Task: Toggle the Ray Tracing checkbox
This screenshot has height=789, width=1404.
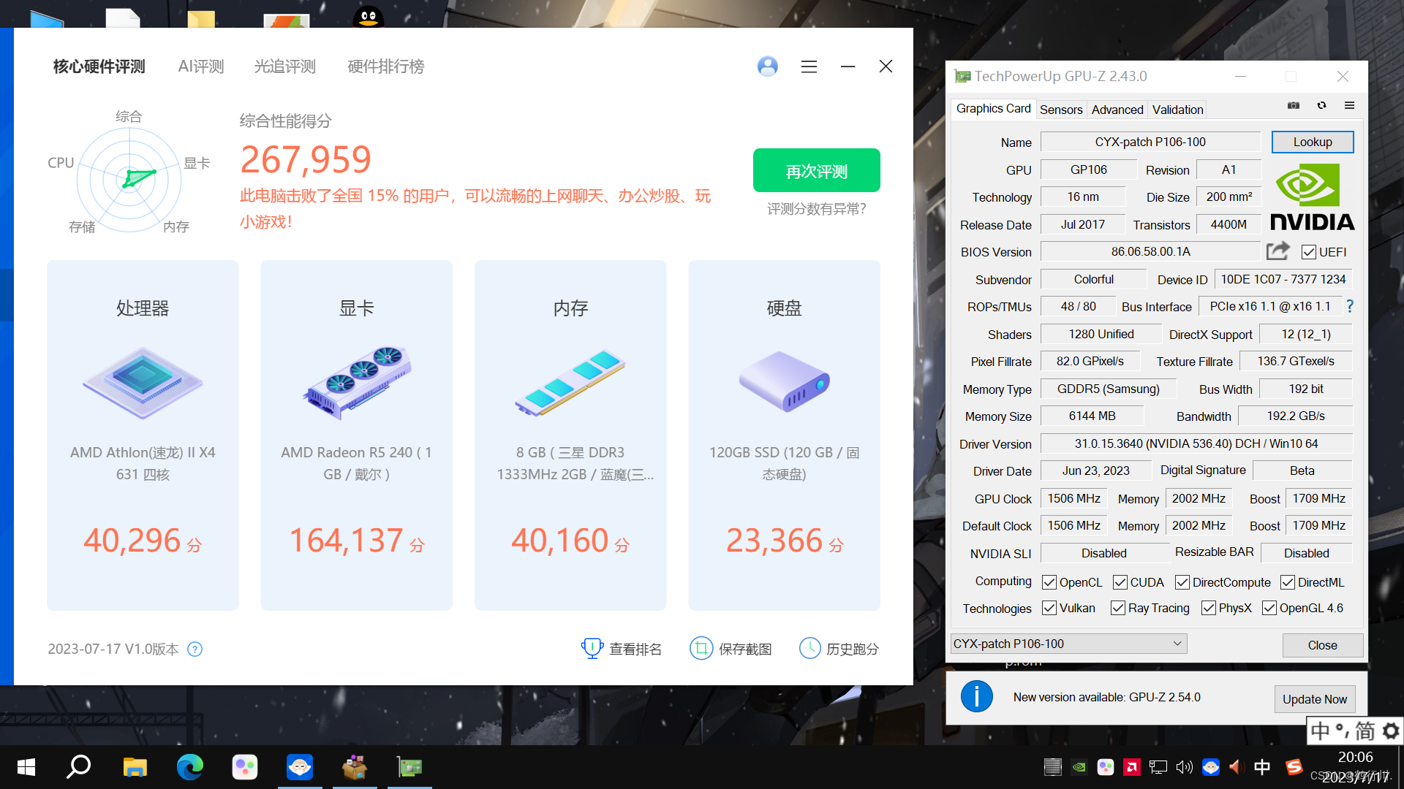Action: [x=1118, y=608]
